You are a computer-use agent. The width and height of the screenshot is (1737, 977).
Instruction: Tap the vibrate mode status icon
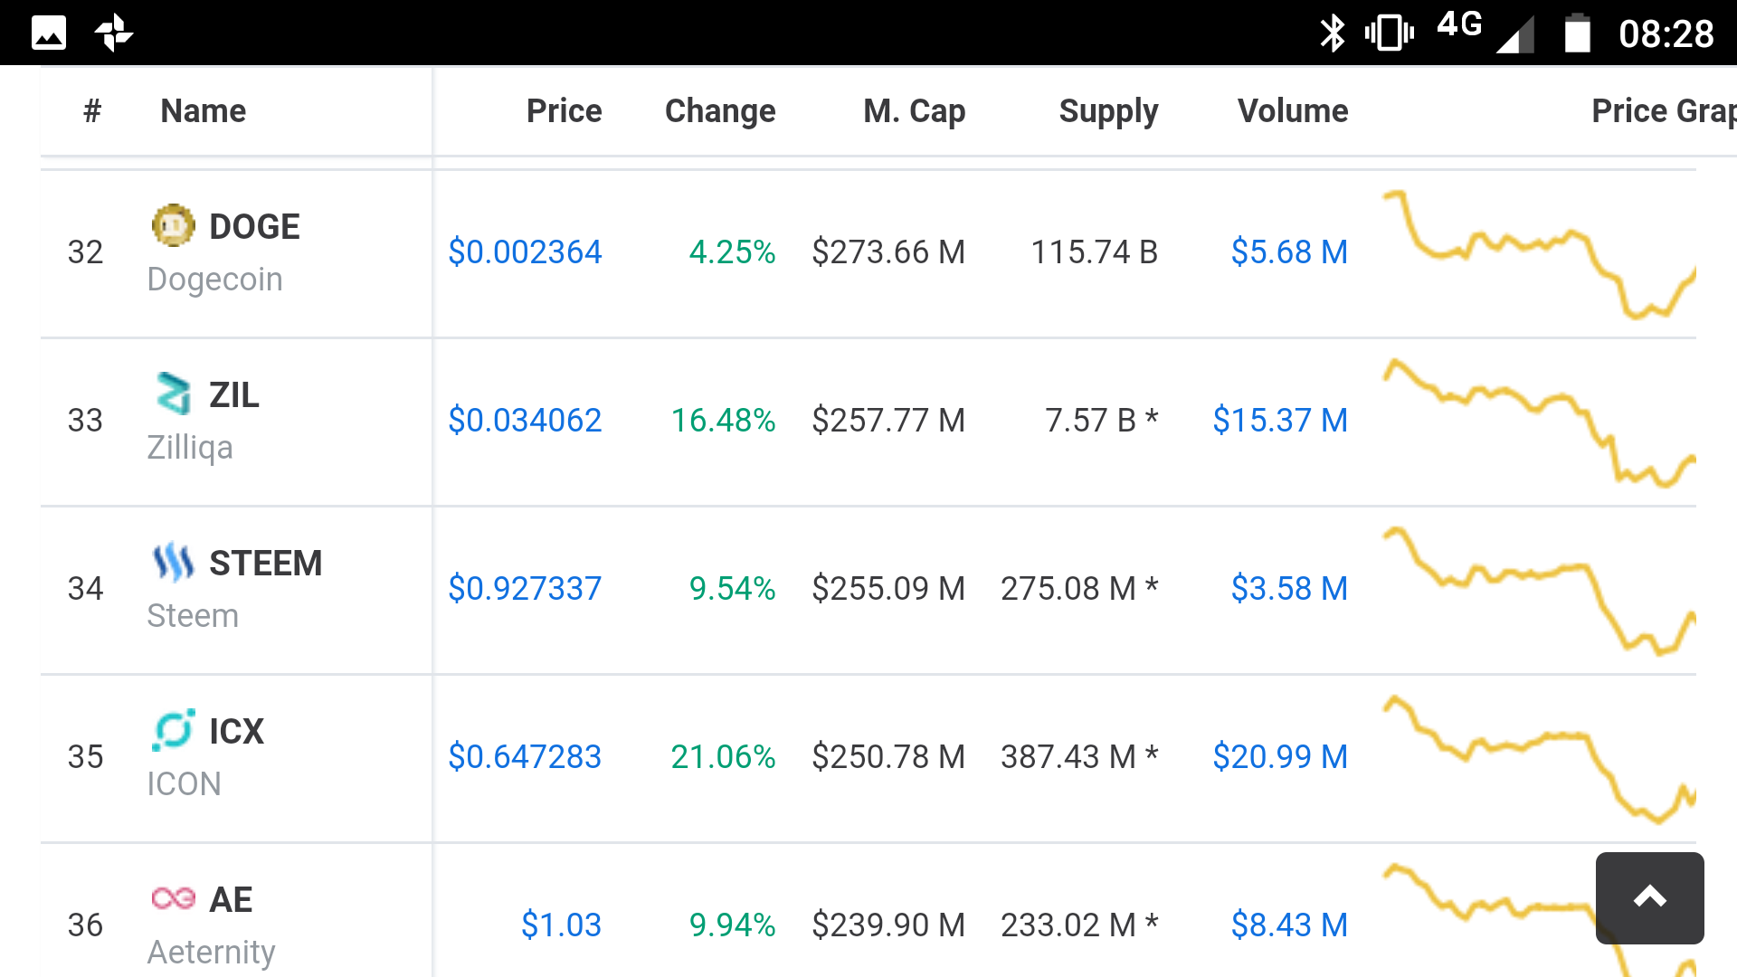tap(1389, 33)
